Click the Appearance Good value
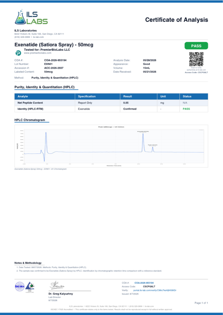This screenshot has height=315, width=223. [x=146, y=64]
